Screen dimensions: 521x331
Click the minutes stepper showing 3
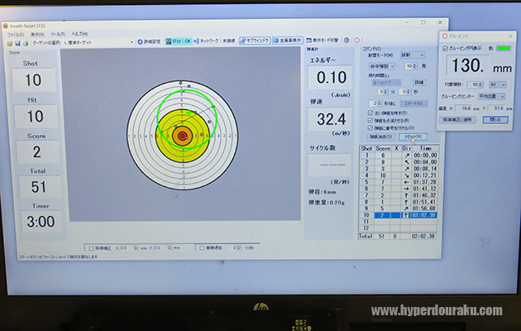383,91
